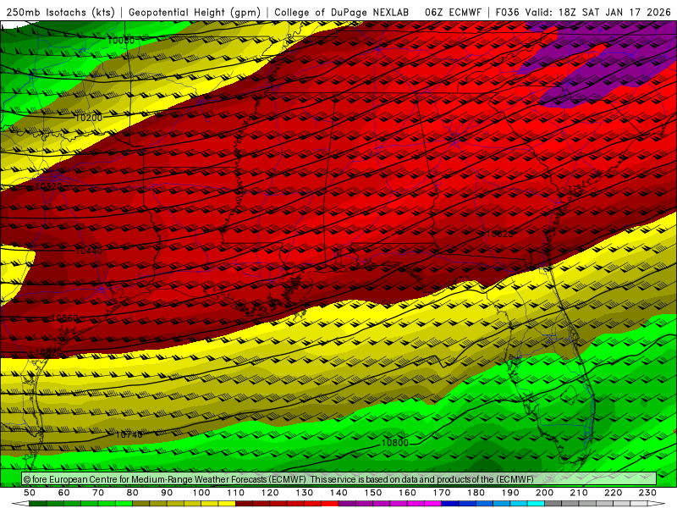Click the 160 value on the color scale

[407, 493]
